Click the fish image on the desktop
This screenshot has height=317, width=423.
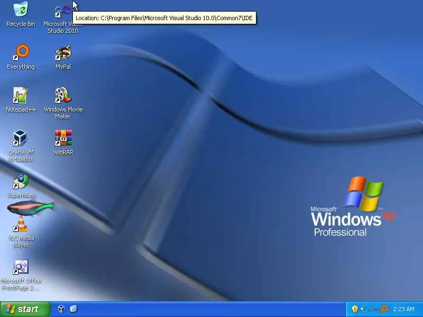click(x=31, y=208)
